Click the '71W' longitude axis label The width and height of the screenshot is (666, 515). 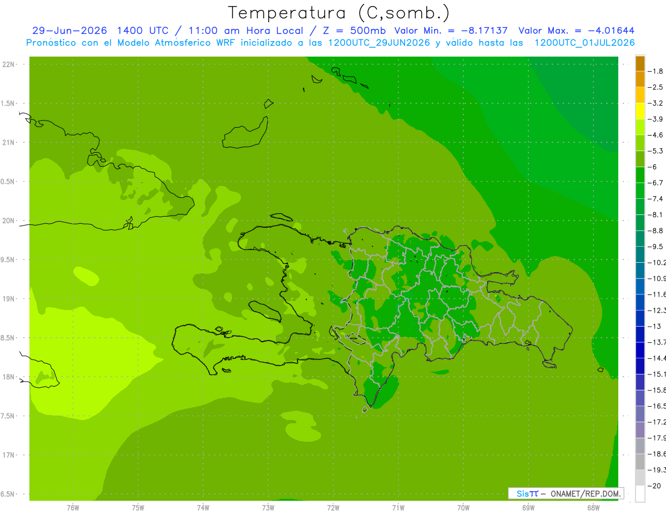point(398,508)
